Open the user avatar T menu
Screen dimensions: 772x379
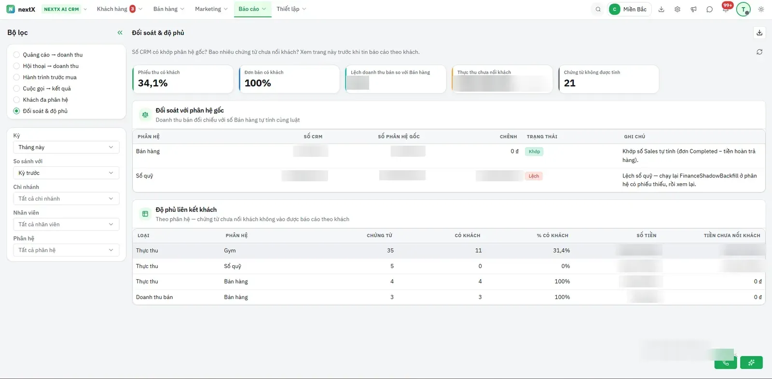coord(744,9)
